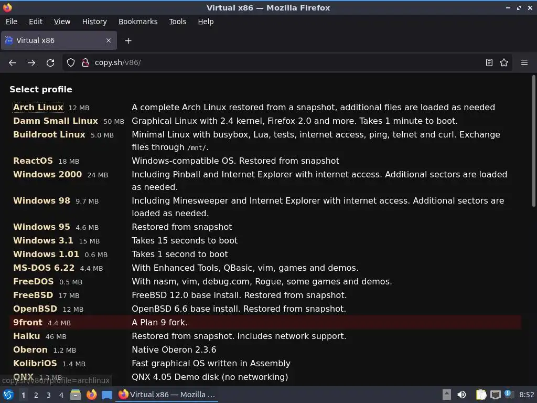This screenshot has width=537, height=403.
Task: Launch the Oberon profile
Action: tap(30, 350)
